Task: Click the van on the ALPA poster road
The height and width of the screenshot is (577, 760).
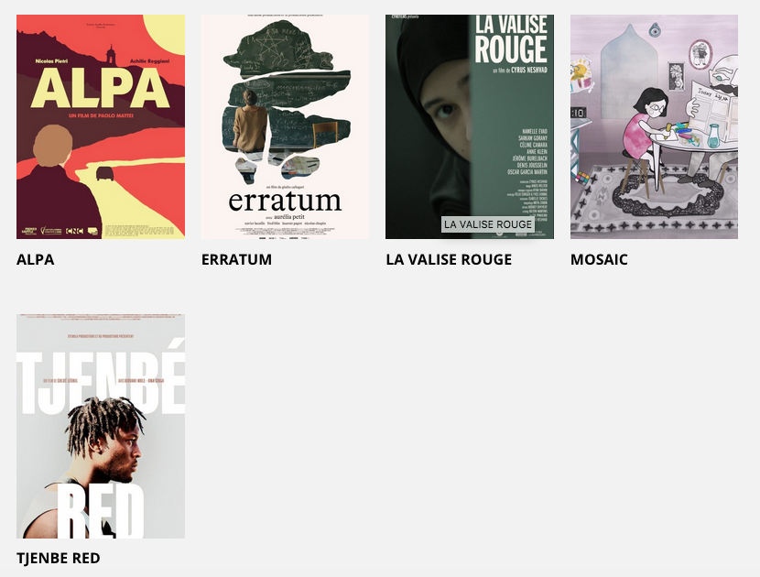Action: tap(104, 174)
